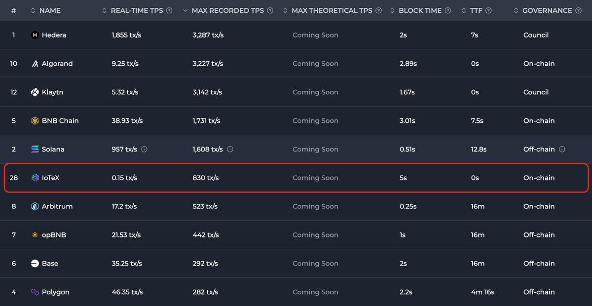Image resolution: width=592 pixels, height=306 pixels.
Task: Open the Block Time help icon
Action: pyautogui.click(x=447, y=10)
